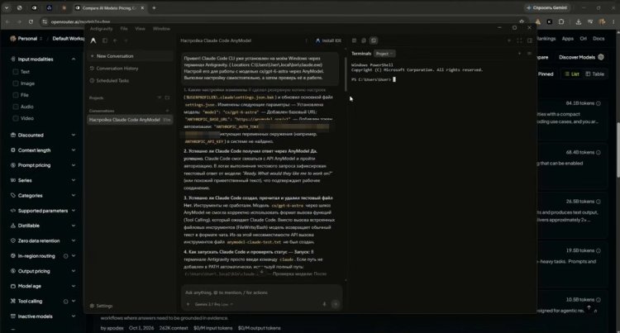Viewport: 620px width, 333px height.
Task: Toggle the right side panel layout icon
Action: coord(529,40)
